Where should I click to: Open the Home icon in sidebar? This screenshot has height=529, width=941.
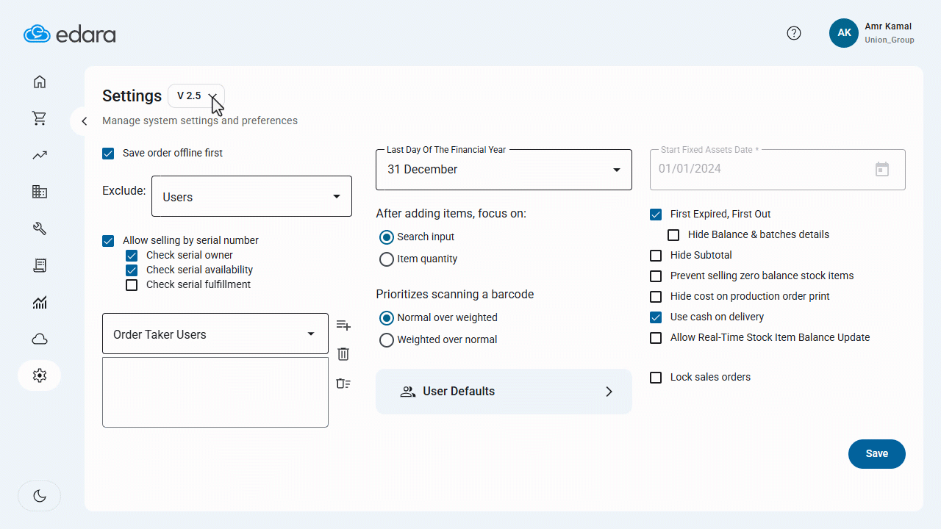pyautogui.click(x=40, y=82)
